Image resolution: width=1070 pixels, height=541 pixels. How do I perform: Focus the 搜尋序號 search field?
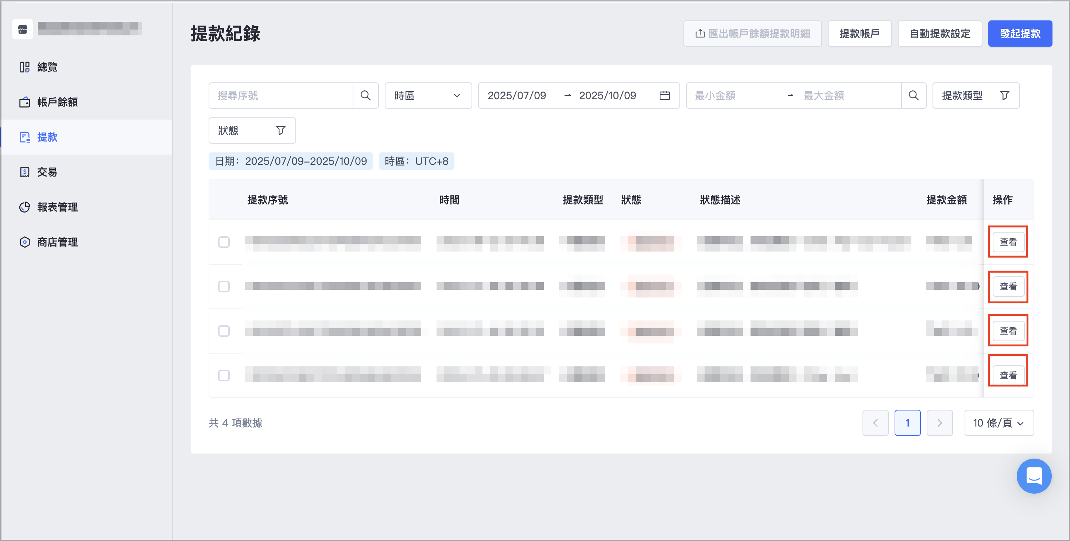(281, 96)
